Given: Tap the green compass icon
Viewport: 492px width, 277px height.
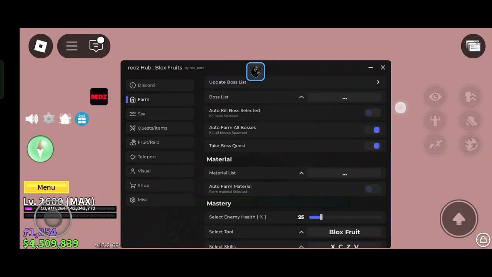Looking at the screenshot, I should tap(40, 149).
